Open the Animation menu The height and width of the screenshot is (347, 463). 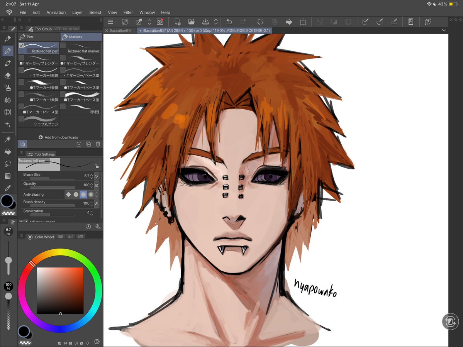[56, 12]
